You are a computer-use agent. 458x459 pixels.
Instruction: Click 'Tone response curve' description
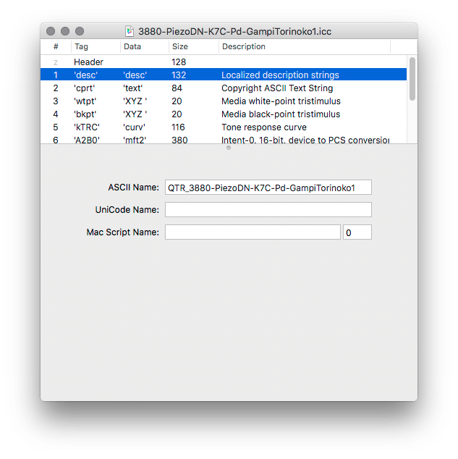coord(264,127)
